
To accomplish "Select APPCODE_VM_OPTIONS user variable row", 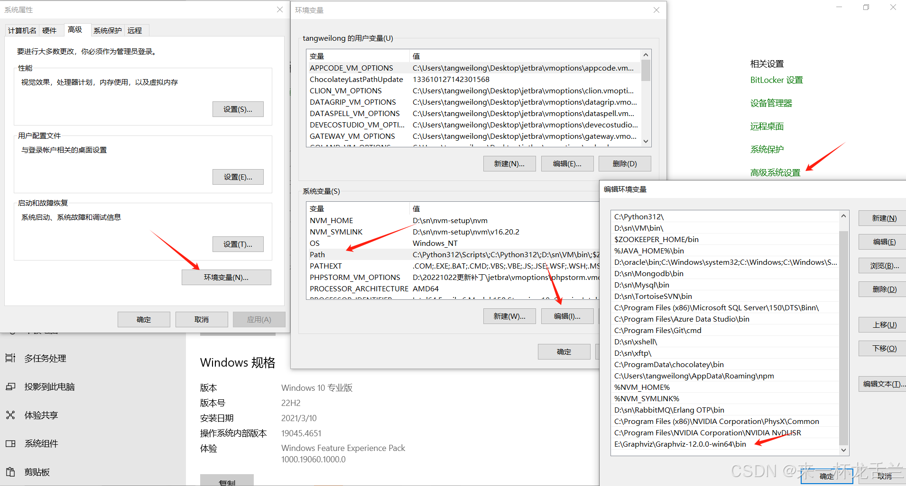I will [474, 68].
